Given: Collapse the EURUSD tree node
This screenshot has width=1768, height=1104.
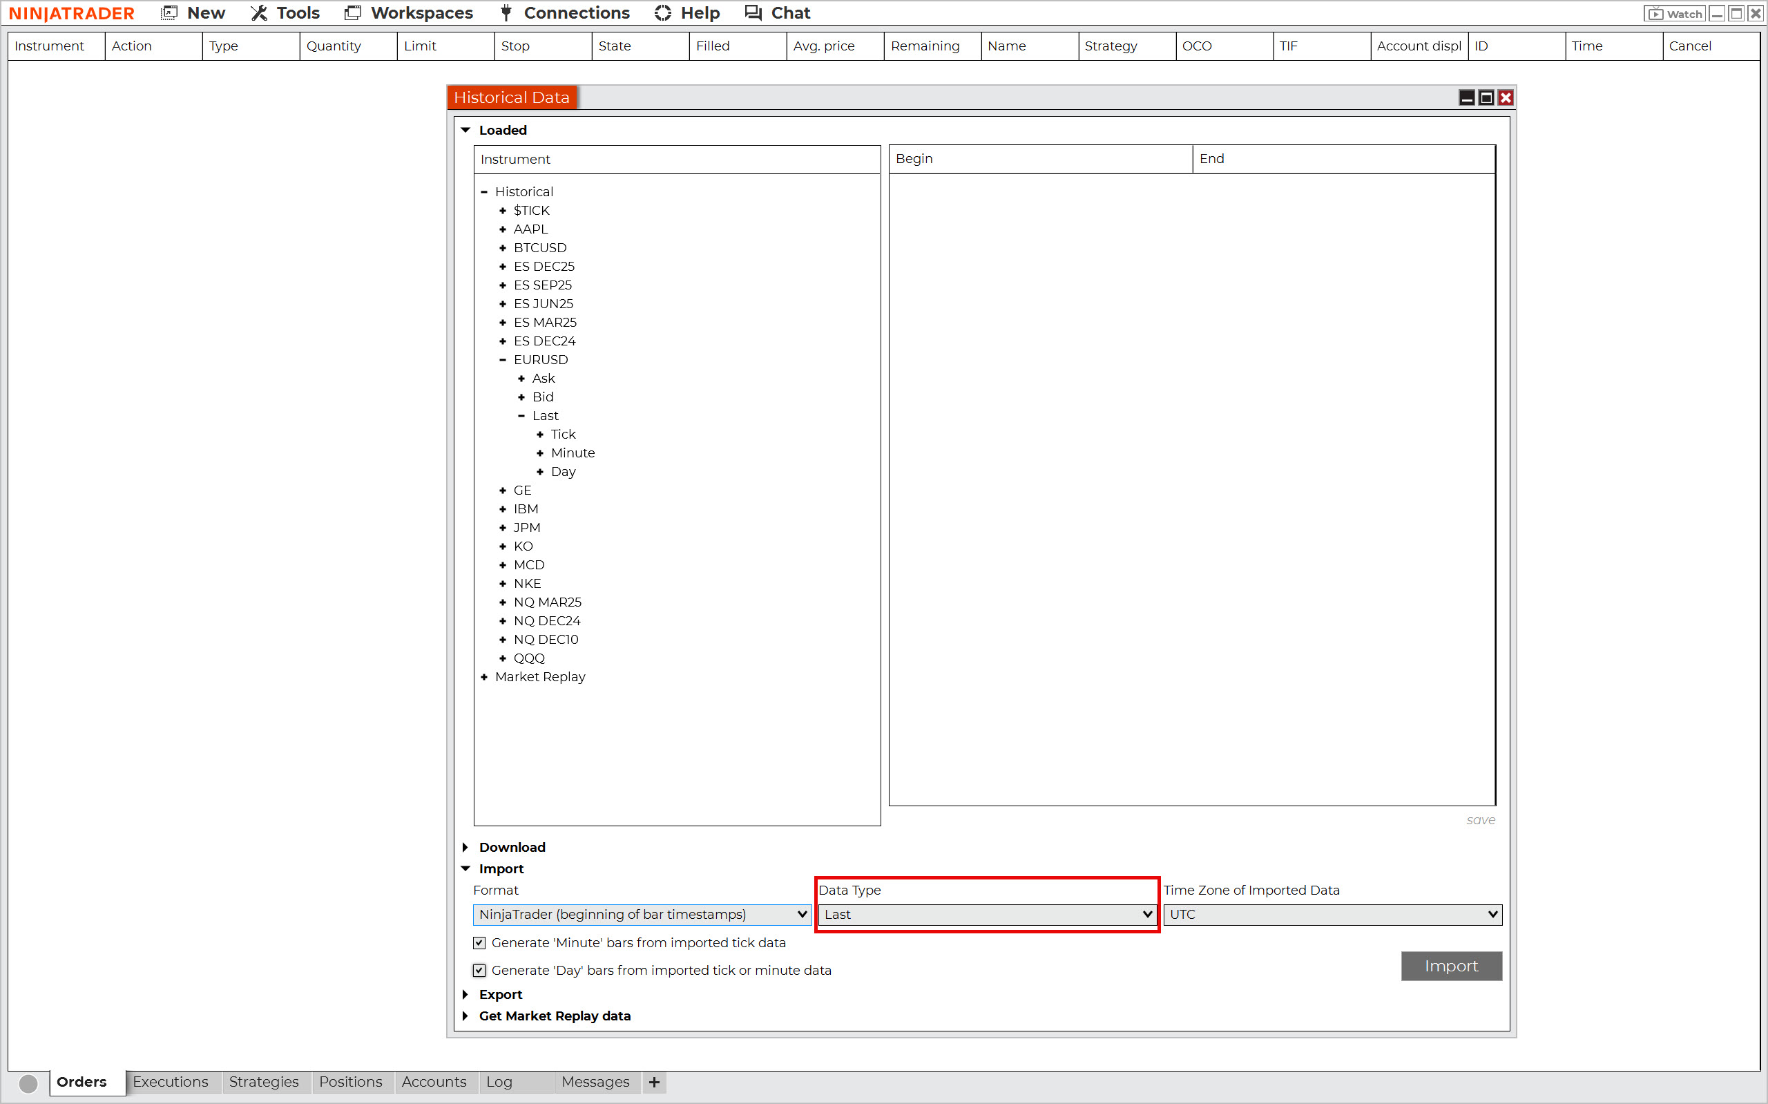Looking at the screenshot, I should click(x=503, y=360).
